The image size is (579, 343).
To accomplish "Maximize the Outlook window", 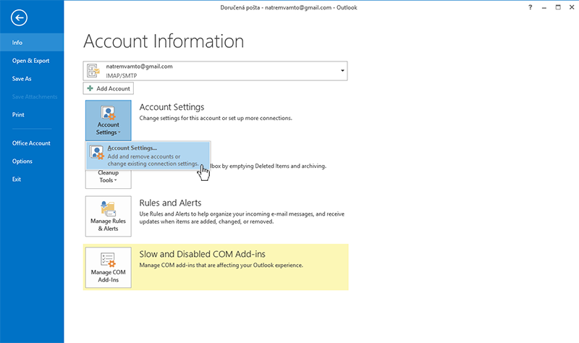I will 558,7.
